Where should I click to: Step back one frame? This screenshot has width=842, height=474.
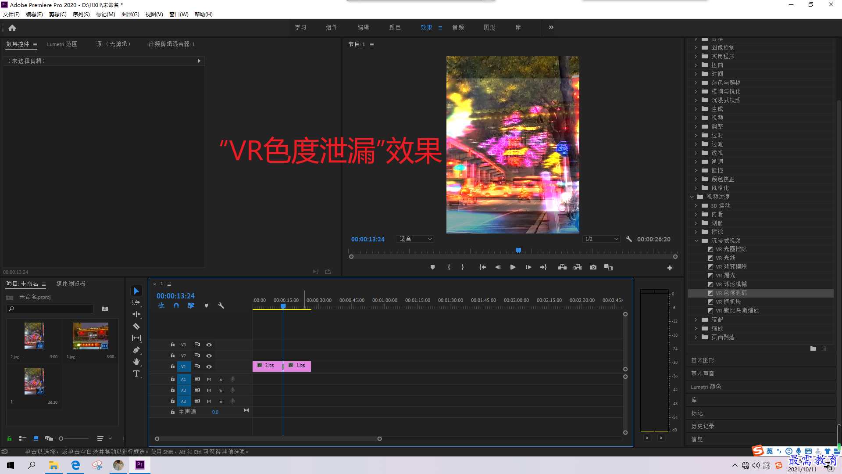click(498, 267)
